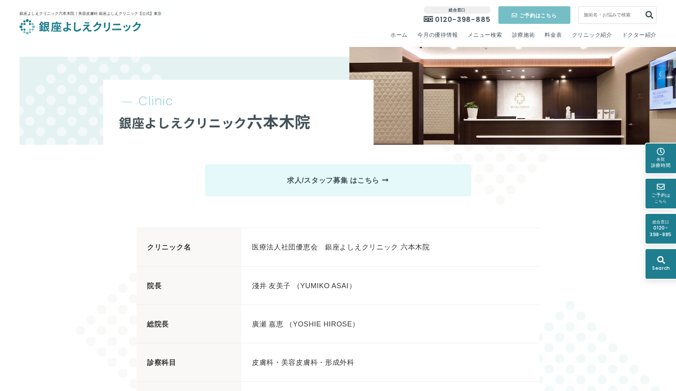This screenshot has height=391, width=676.
Task: Open the 求人/スタッフ募集 recruitment link
Action: point(338,180)
